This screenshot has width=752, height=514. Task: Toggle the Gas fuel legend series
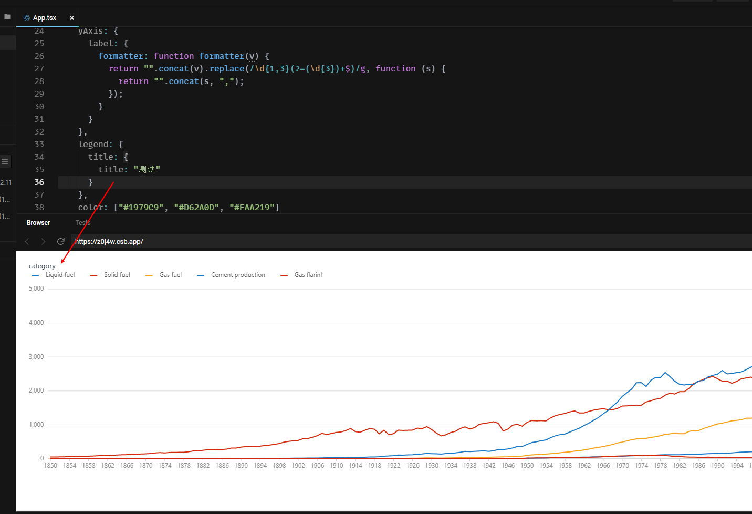(164, 275)
